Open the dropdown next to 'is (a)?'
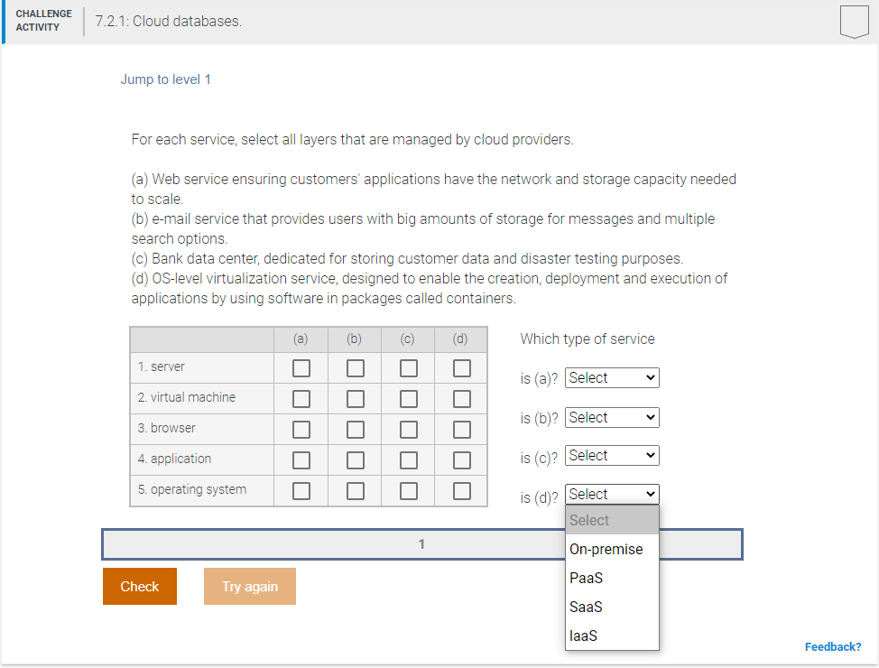The height and width of the screenshot is (668, 879). (x=612, y=377)
